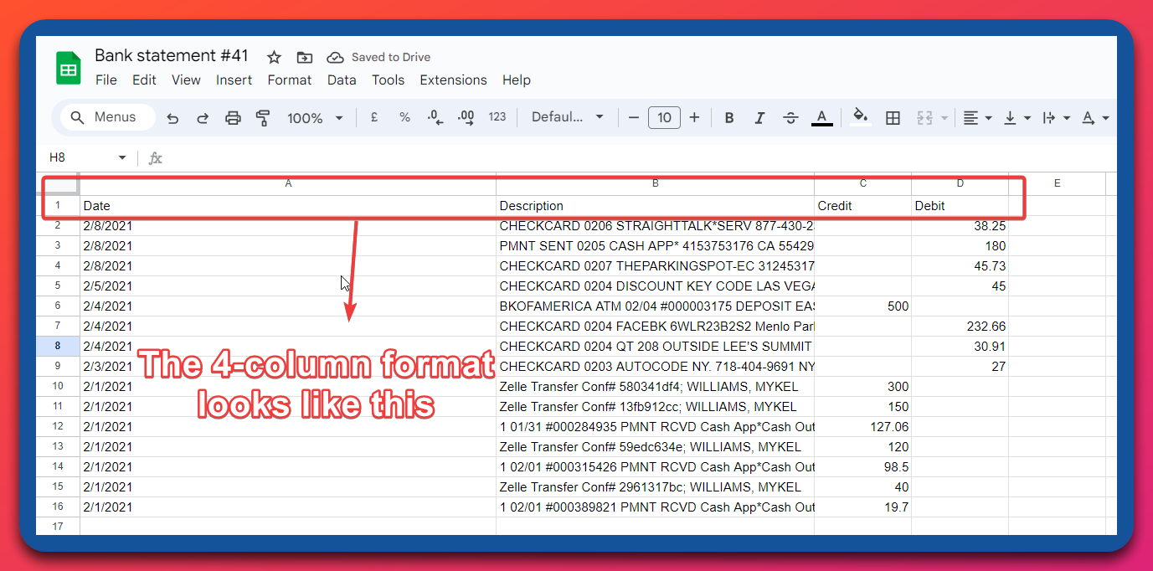Format selection as a percent
Image resolution: width=1153 pixels, height=571 pixels.
point(404,117)
